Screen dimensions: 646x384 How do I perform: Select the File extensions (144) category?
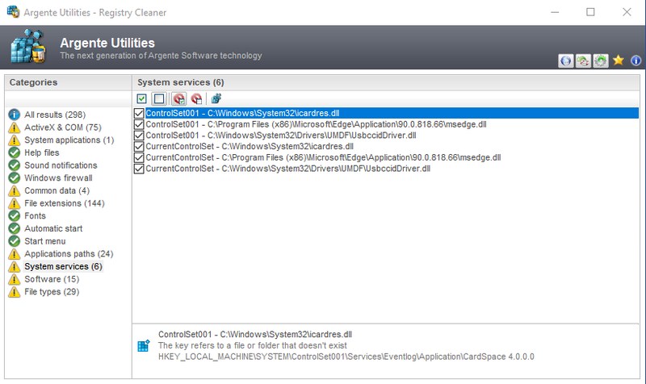[65, 203]
